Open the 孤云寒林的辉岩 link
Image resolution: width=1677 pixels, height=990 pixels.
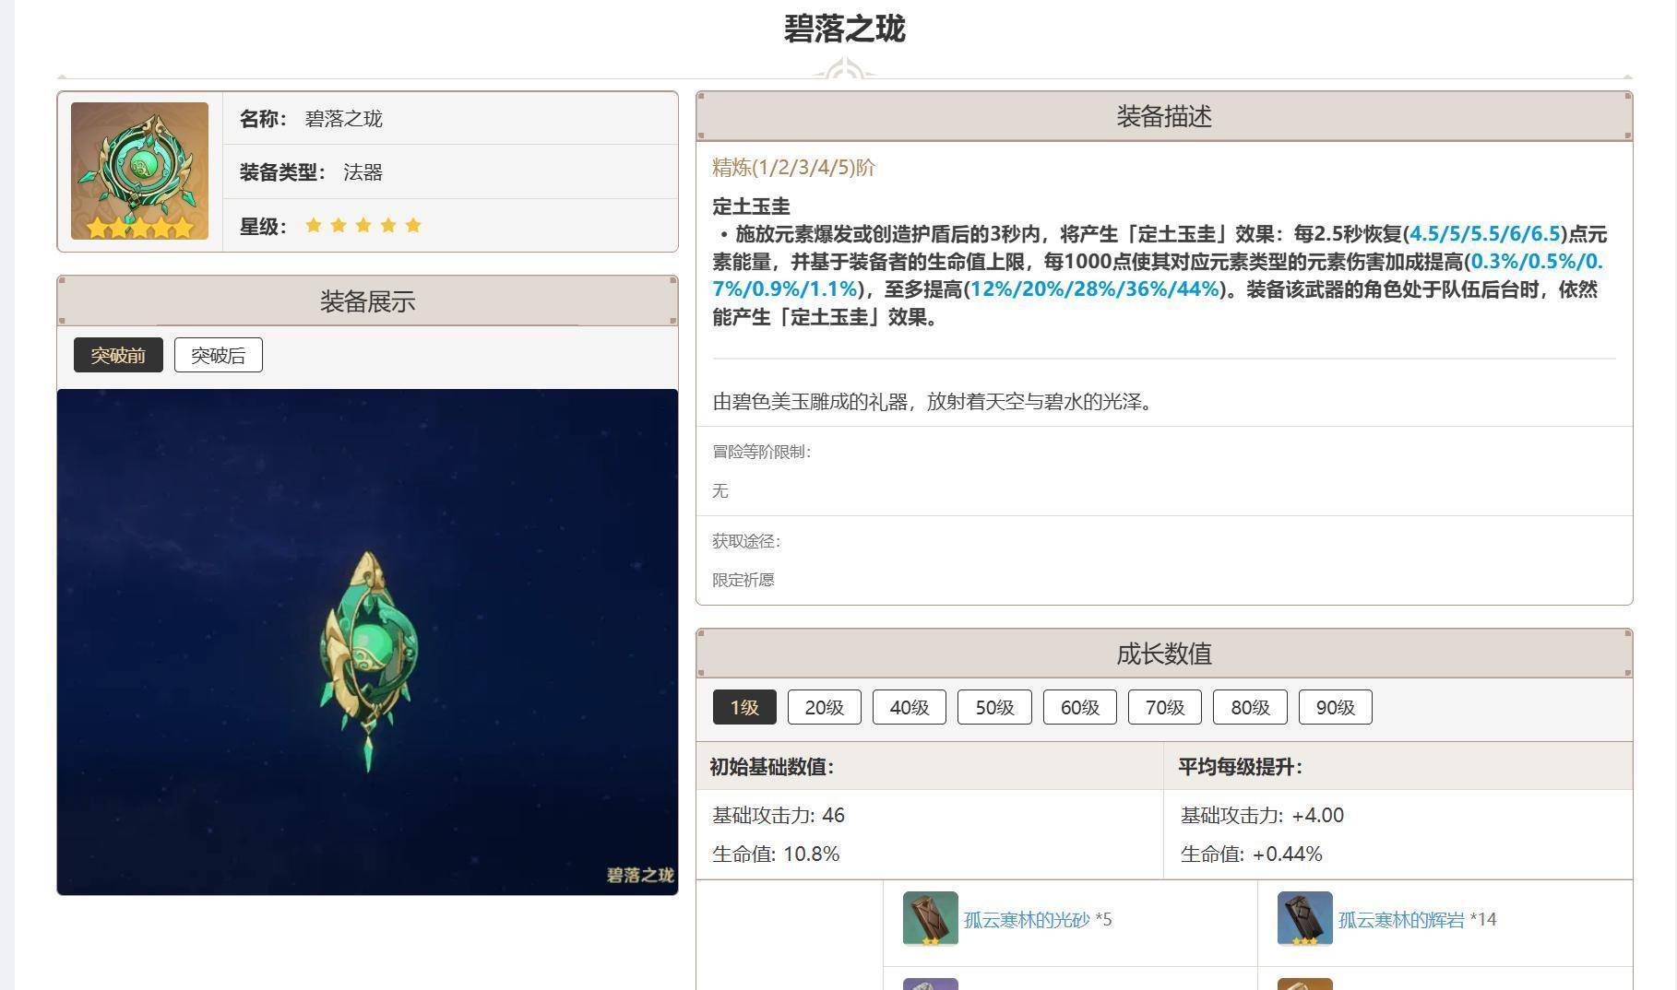pyautogui.click(x=1401, y=920)
